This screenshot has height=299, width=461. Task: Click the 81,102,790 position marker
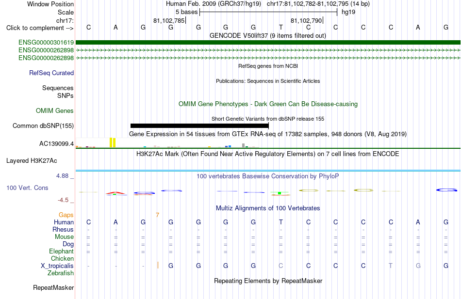[x=306, y=20]
